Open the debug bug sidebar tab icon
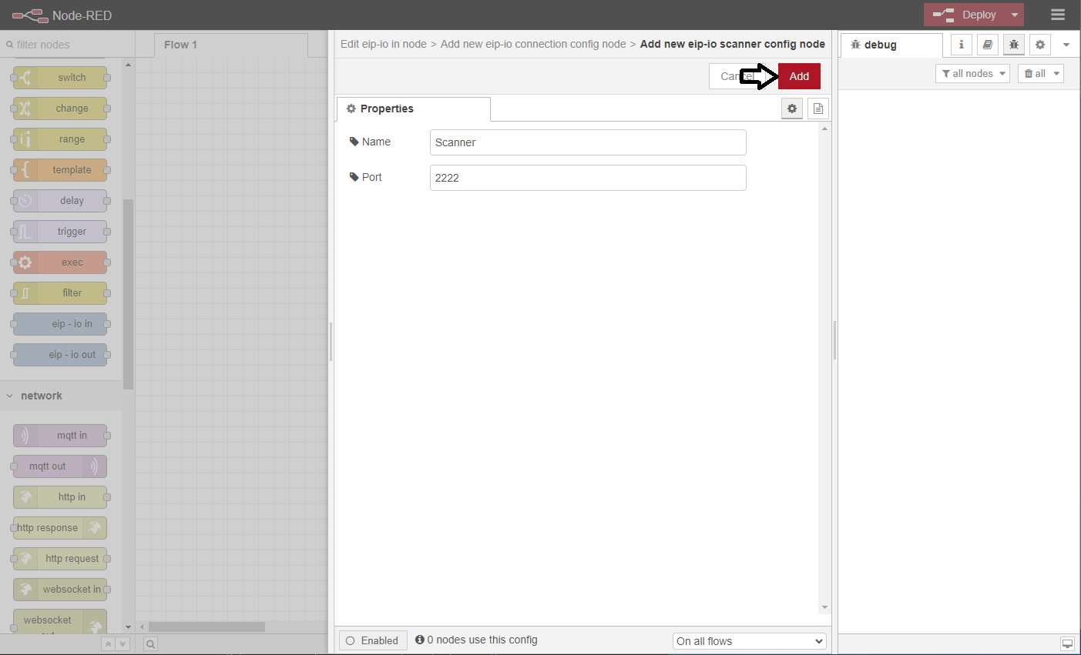Screen dimensions: 1081x655 click(x=1014, y=45)
